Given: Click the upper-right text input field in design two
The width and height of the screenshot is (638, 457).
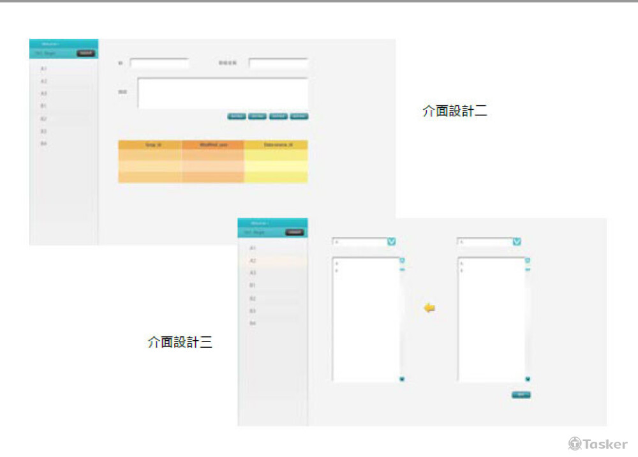Looking at the screenshot, I should tap(278, 63).
